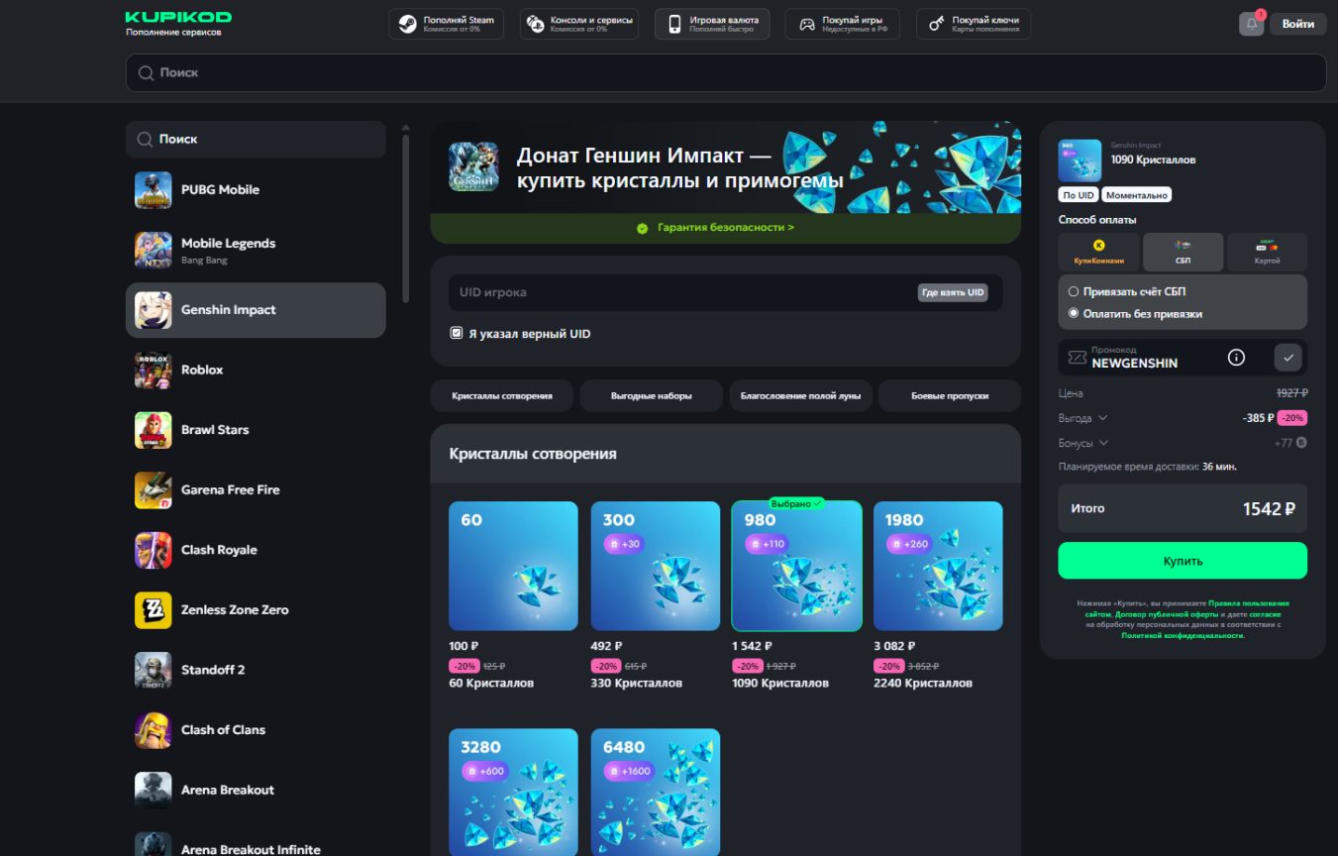Choose КупиКоинами payment method
Screen dimensions: 1338x856
[x=1098, y=252]
